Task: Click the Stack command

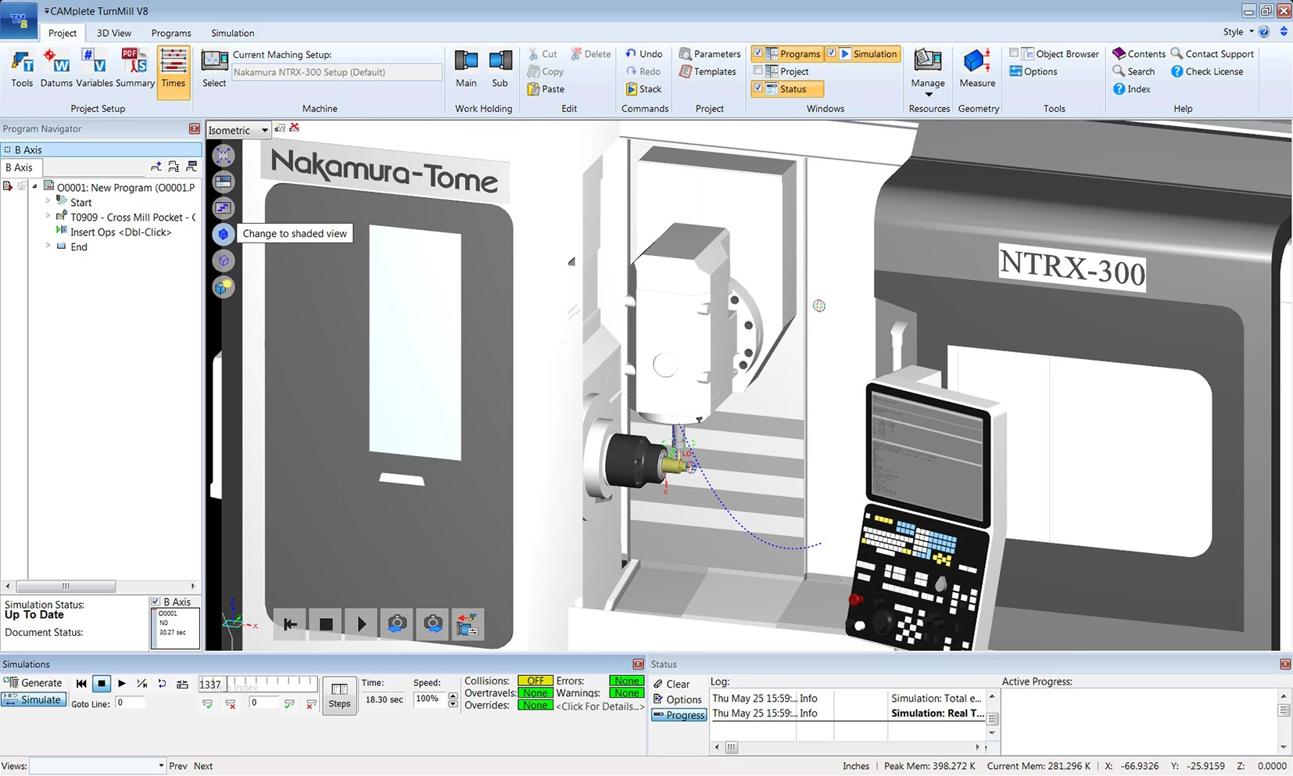Action: [x=644, y=89]
